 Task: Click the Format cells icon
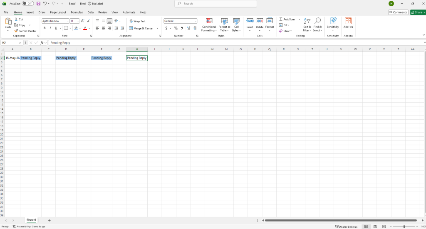click(x=270, y=21)
